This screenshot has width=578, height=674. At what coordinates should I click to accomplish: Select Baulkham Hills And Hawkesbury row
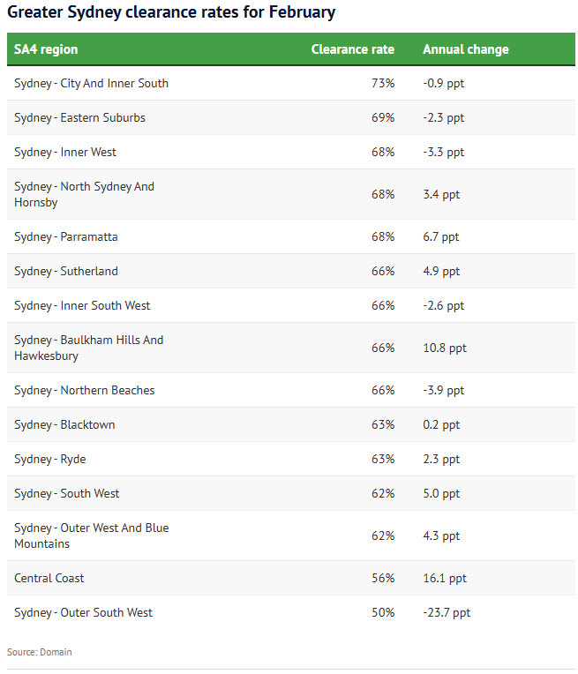tap(290, 348)
